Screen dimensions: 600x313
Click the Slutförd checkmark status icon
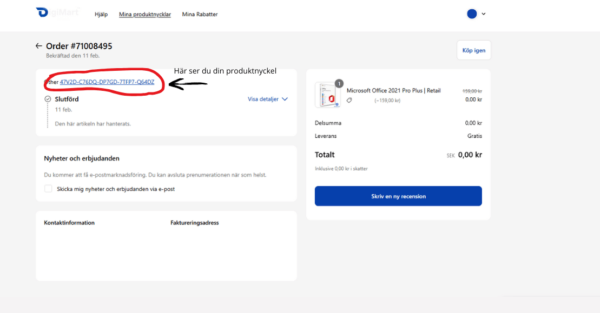[x=48, y=99]
